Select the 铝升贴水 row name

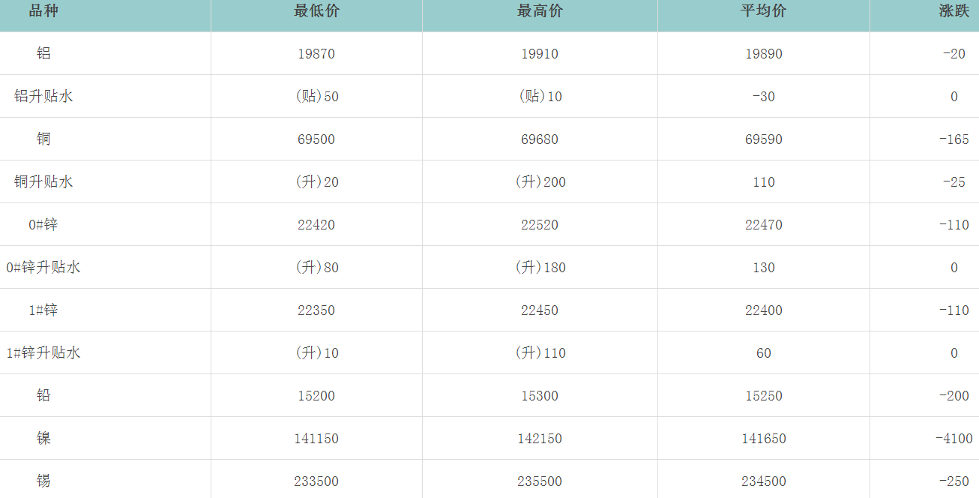coord(43,97)
